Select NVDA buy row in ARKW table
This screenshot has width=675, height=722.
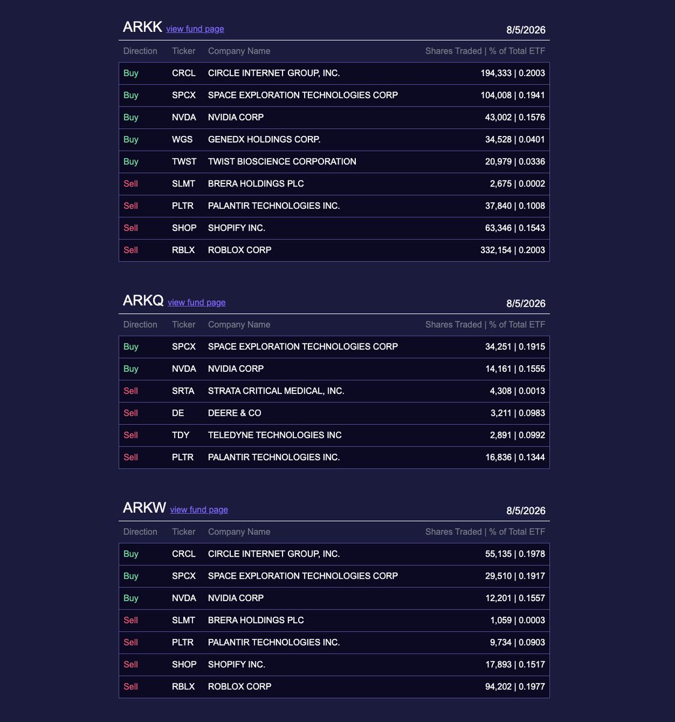(x=334, y=599)
